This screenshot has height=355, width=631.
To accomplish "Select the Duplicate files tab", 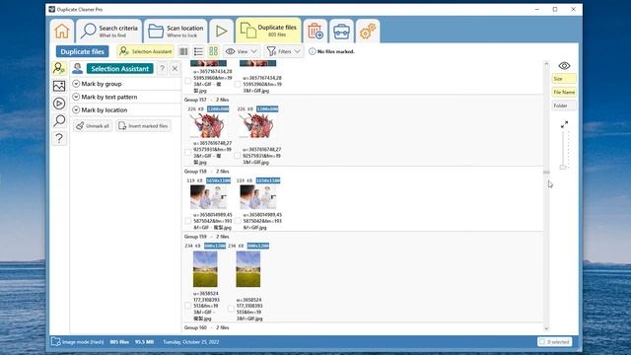I will tap(268, 31).
